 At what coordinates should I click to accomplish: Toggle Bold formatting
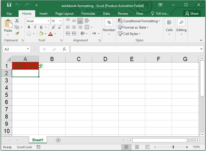(x=29, y=27)
